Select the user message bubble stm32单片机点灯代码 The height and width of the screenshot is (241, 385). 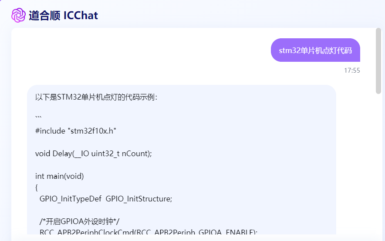click(x=315, y=50)
